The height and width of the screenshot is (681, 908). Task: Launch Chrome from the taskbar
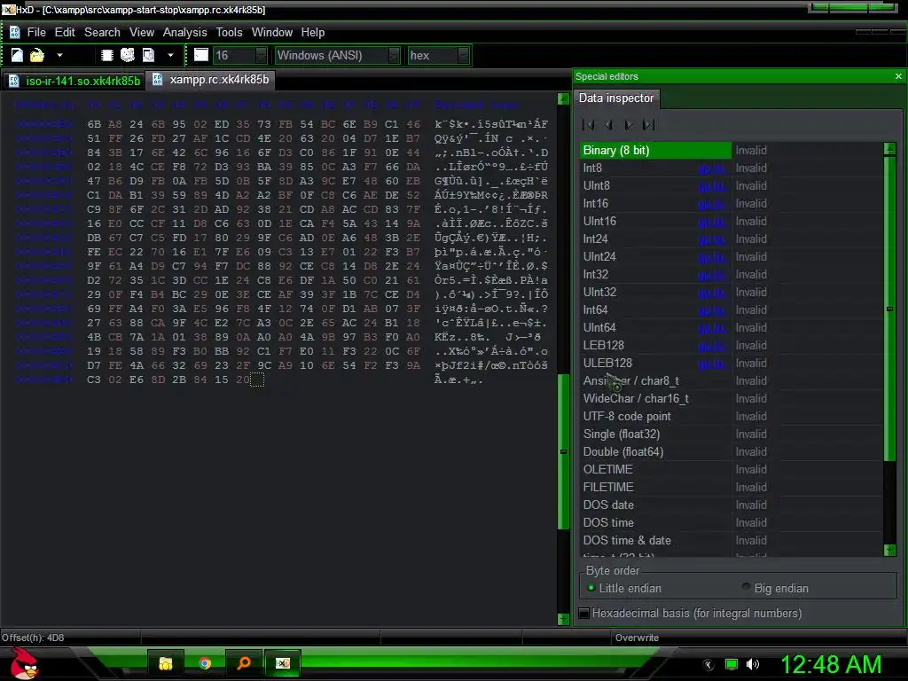pos(205,663)
